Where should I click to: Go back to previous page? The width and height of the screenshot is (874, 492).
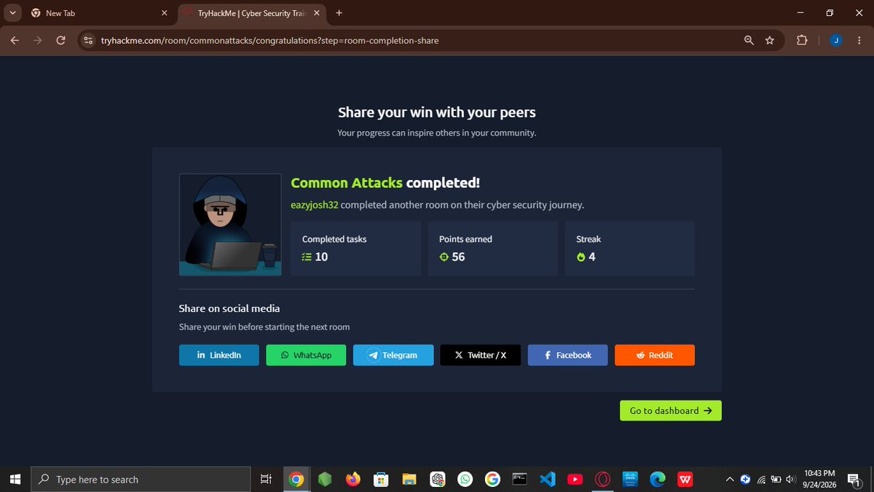click(15, 40)
